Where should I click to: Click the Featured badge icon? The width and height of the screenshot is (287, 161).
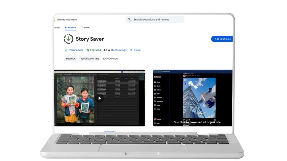coord(88,50)
